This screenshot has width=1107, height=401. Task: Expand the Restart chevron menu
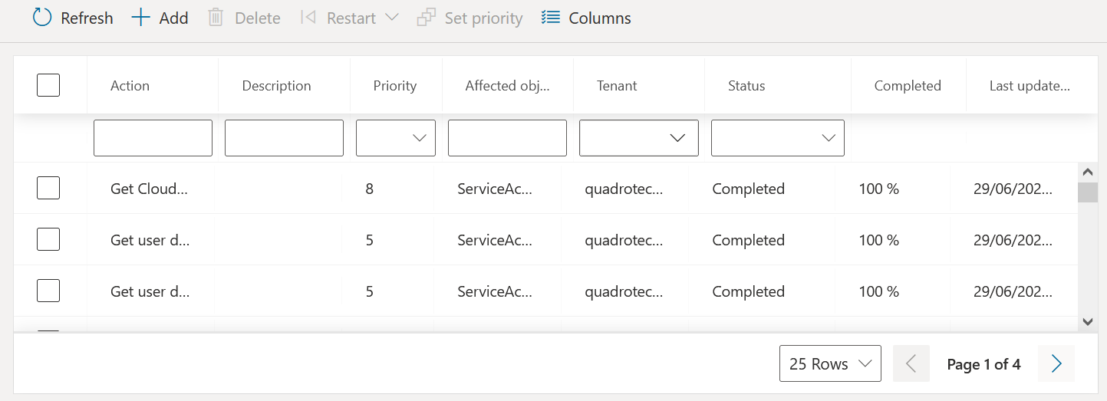click(x=391, y=18)
